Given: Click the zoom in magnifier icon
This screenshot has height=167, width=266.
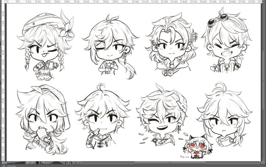Looking at the screenshot, I should tap(32, 163).
